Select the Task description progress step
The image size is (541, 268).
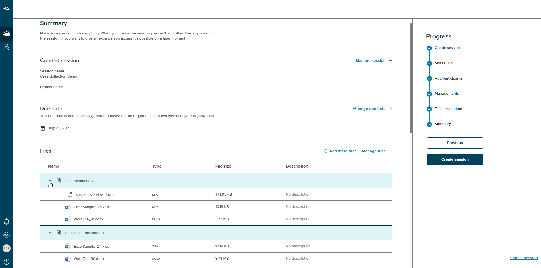point(429,109)
